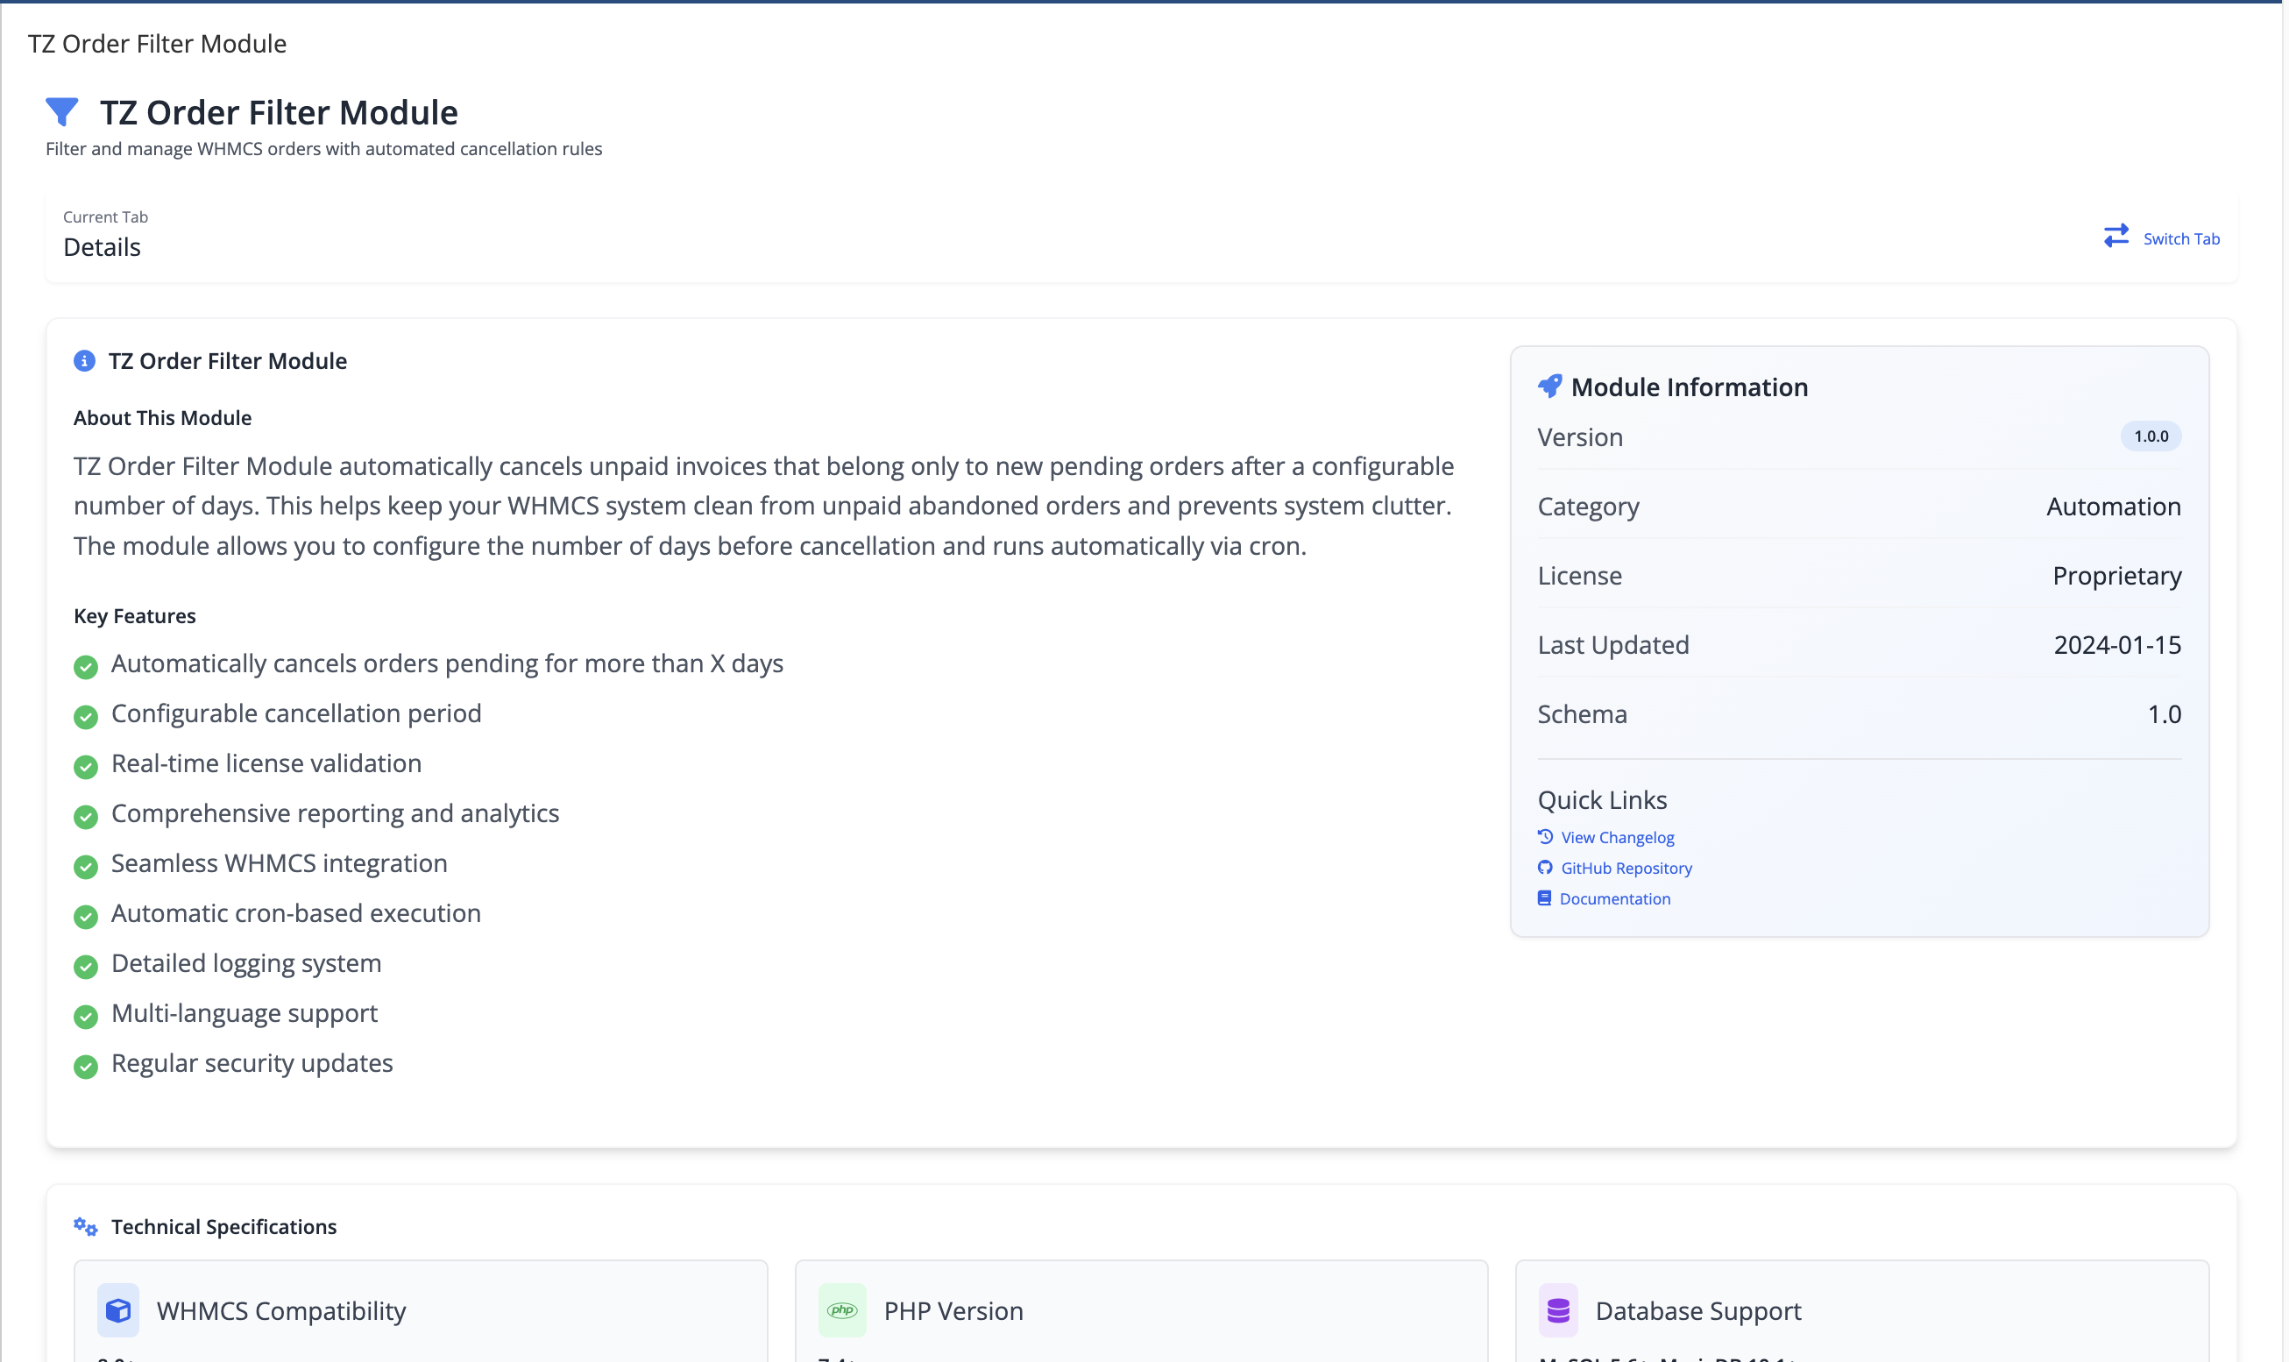2289x1362 pixels.
Task: Click the Switch Tab arrows icon
Action: click(2116, 236)
